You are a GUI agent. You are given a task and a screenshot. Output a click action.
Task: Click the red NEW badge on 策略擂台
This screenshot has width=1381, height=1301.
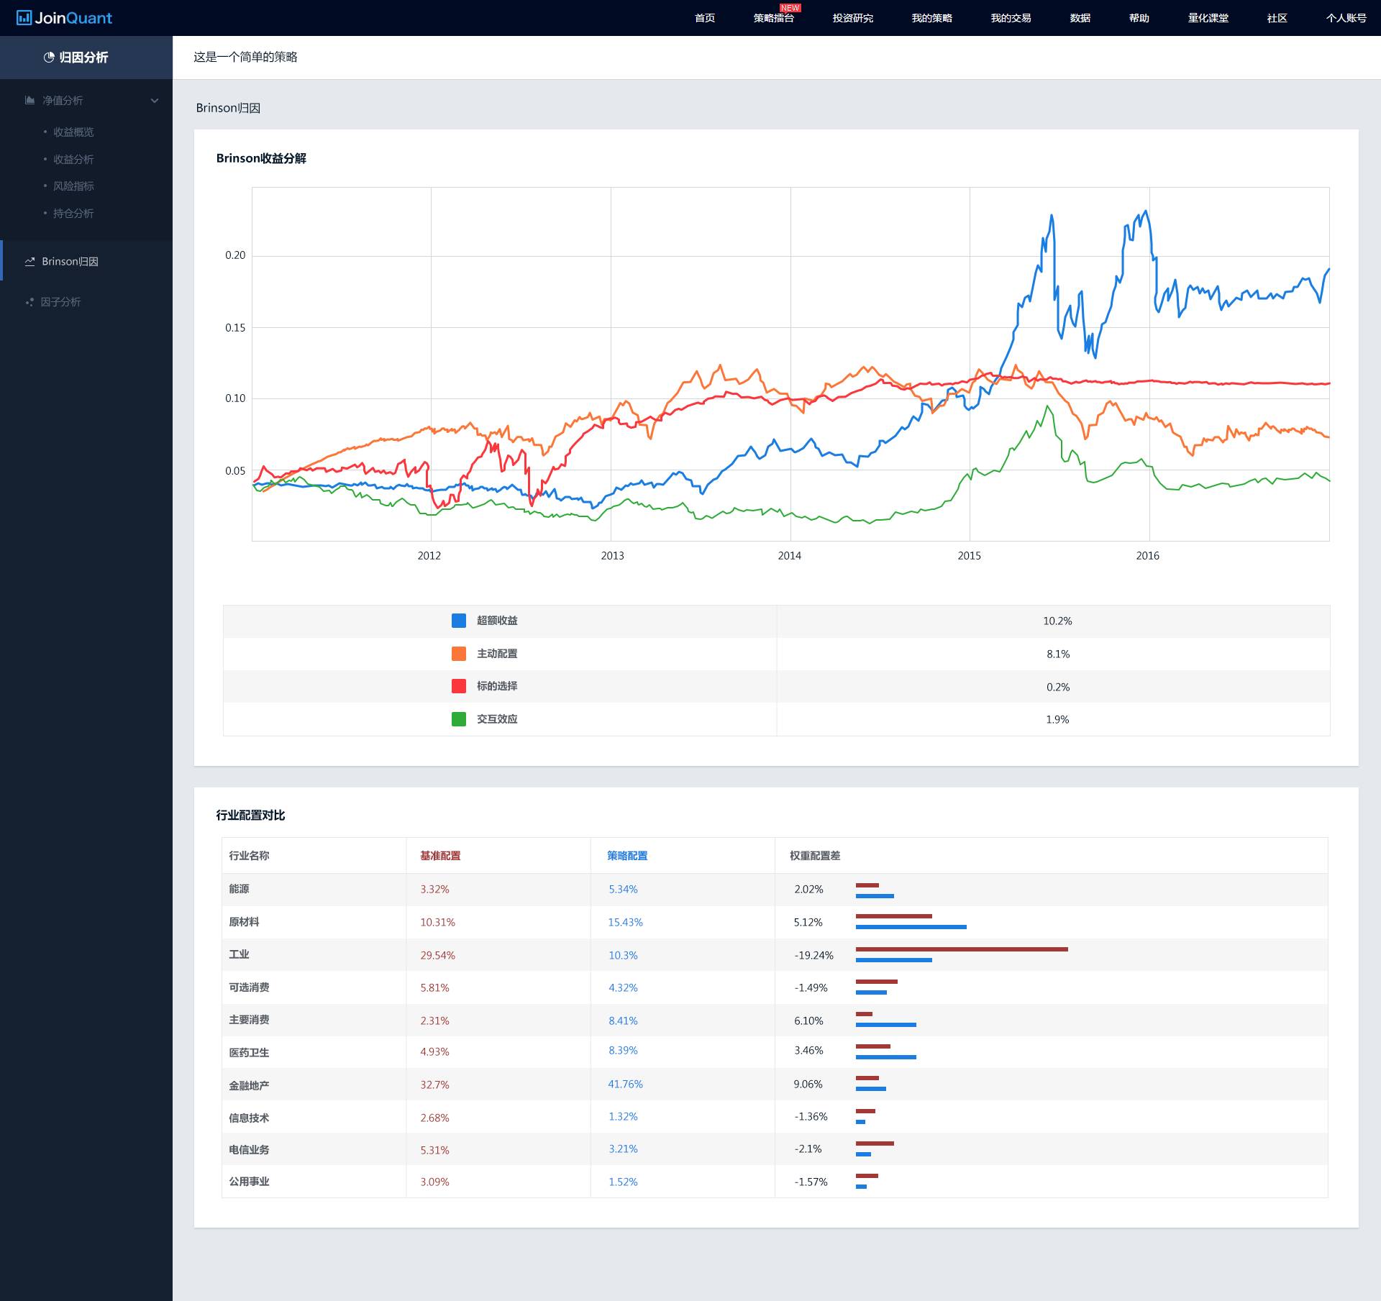[x=790, y=8]
